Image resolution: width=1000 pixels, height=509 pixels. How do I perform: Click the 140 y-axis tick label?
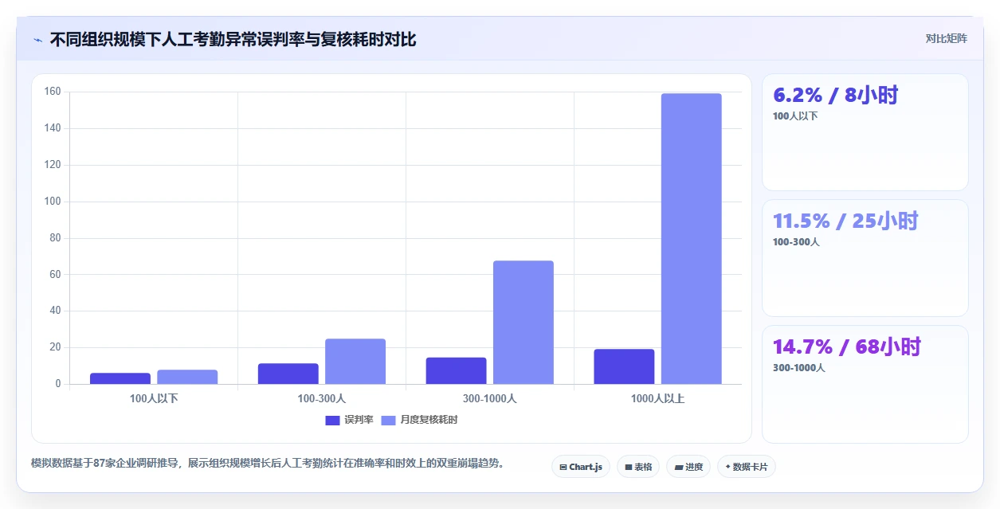53,128
